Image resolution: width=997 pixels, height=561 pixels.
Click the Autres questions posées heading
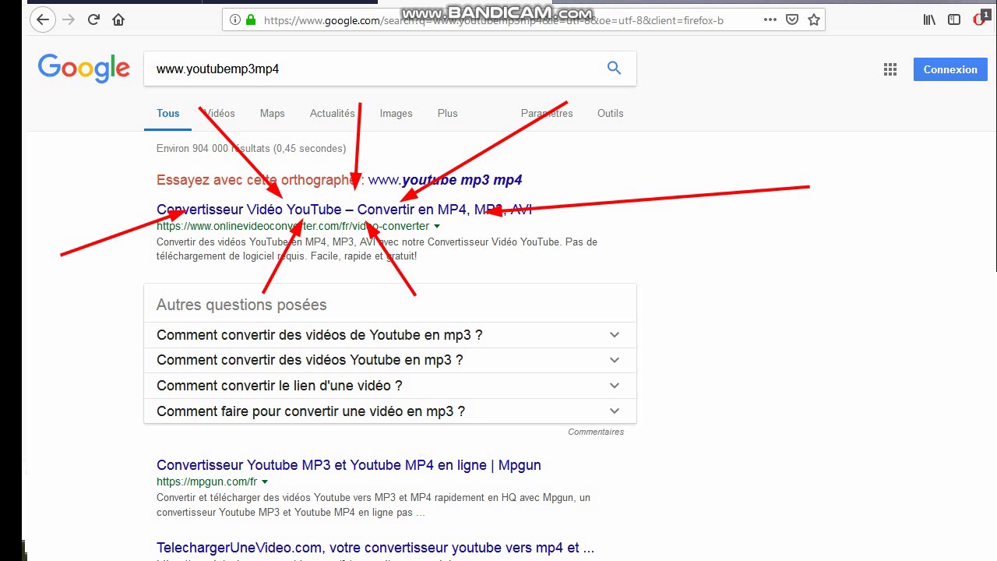(241, 305)
